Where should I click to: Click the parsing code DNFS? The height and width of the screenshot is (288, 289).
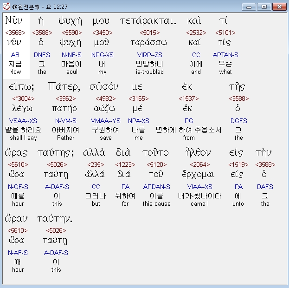[42, 55]
